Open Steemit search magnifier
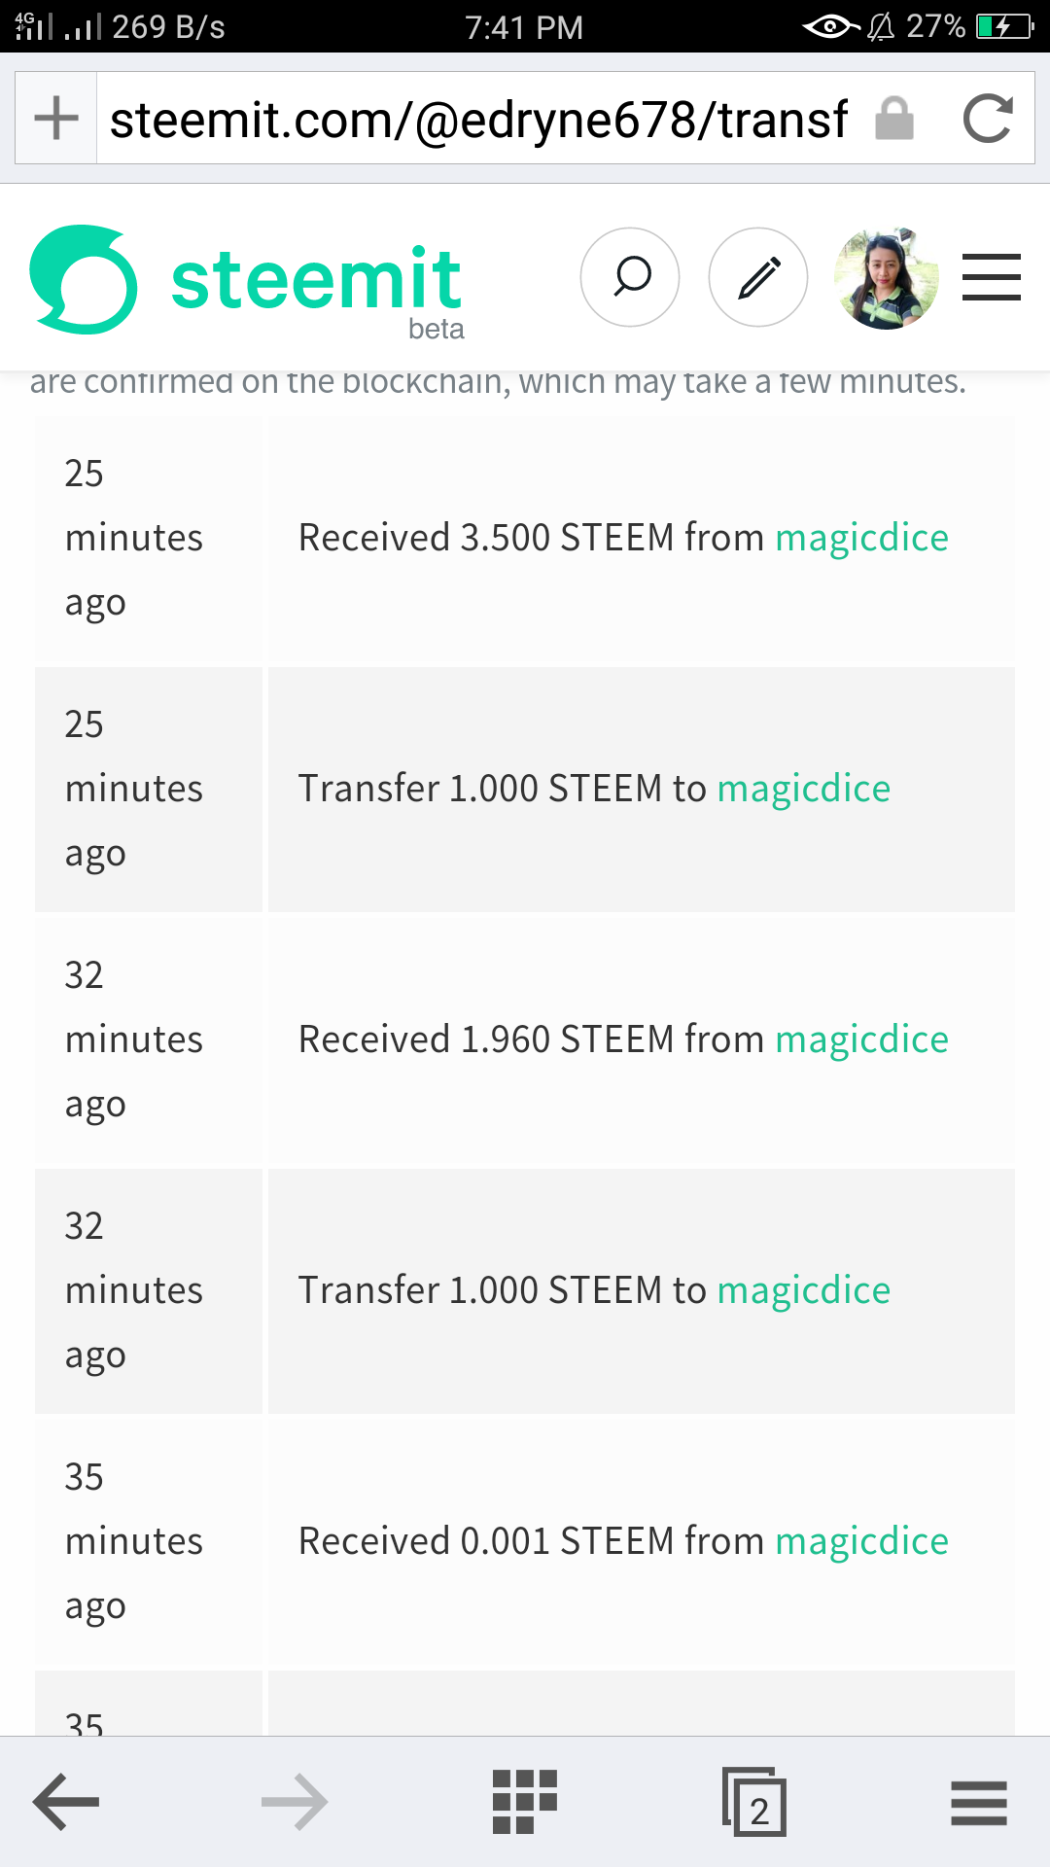Image resolution: width=1050 pixels, height=1867 pixels. [630, 277]
